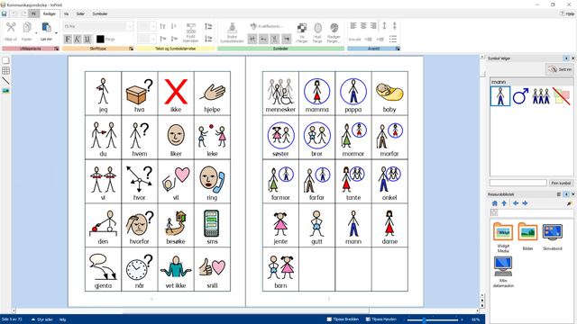Click the scissors cut icon
The image size is (577, 324).
[x=11, y=28]
